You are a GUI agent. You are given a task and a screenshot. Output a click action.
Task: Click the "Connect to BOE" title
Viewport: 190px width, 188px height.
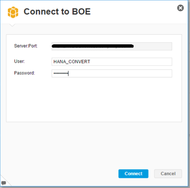pos(57,12)
